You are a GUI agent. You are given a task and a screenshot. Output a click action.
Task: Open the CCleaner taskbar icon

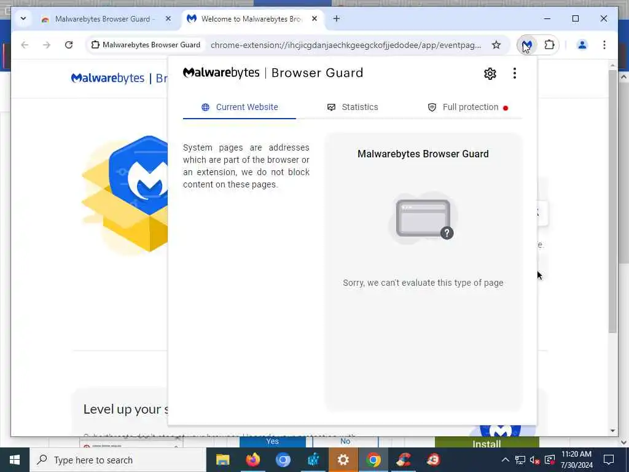(403, 460)
